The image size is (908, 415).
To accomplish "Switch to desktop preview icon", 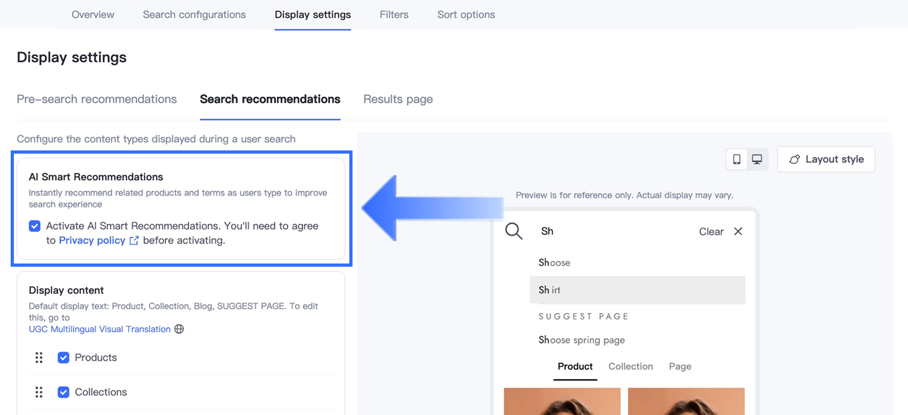I will click(x=757, y=159).
